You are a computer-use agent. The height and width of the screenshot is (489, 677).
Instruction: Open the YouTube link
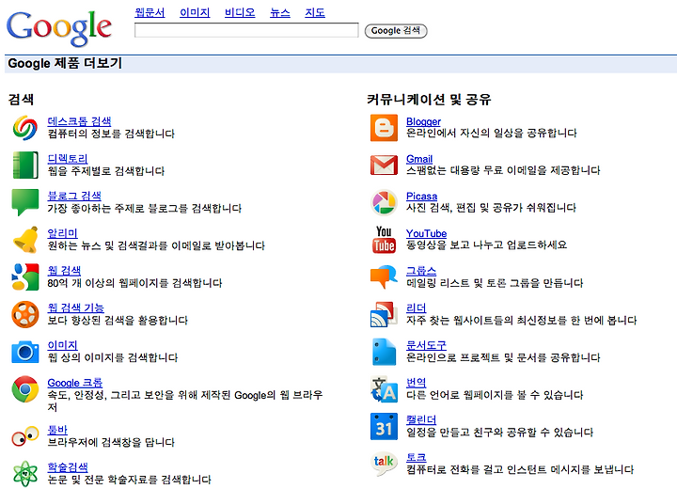tap(426, 233)
